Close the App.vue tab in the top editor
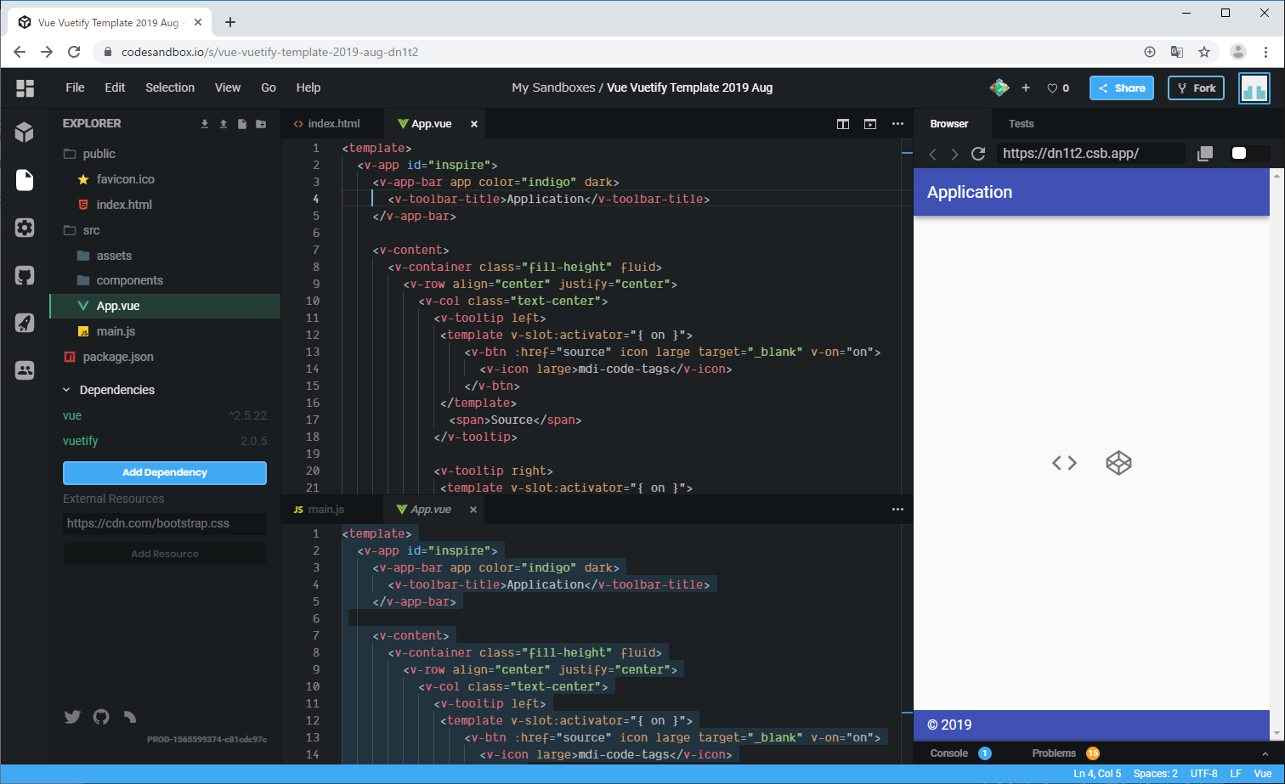The width and height of the screenshot is (1285, 784). [x=474, y=124]
